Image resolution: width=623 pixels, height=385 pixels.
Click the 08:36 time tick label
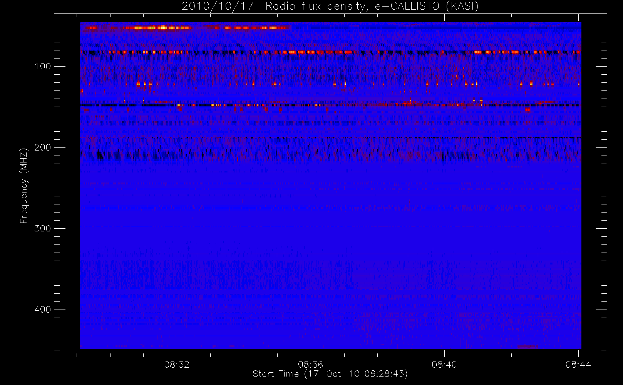point(310,365)
